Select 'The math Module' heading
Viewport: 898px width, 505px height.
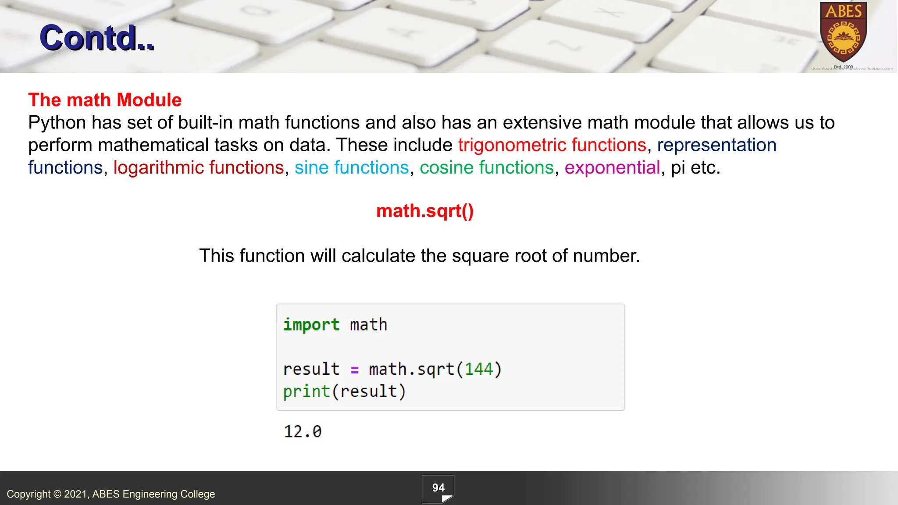(105, 100)
